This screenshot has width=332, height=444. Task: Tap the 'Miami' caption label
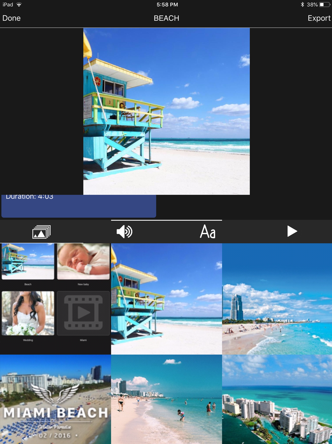83,340
